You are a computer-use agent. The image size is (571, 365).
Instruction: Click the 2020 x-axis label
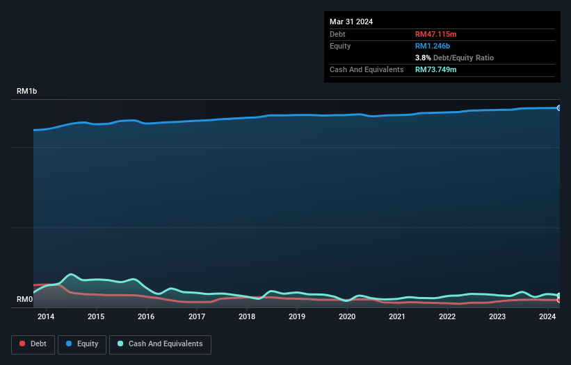(347, 317)
